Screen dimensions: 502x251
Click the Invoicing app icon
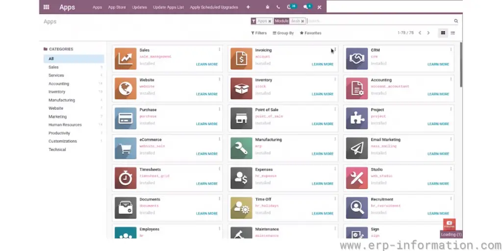coord(241,59)
